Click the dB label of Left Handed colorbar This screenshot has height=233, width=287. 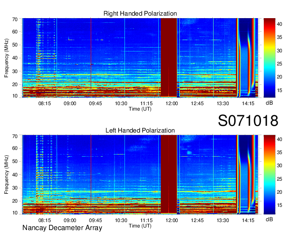269,219
